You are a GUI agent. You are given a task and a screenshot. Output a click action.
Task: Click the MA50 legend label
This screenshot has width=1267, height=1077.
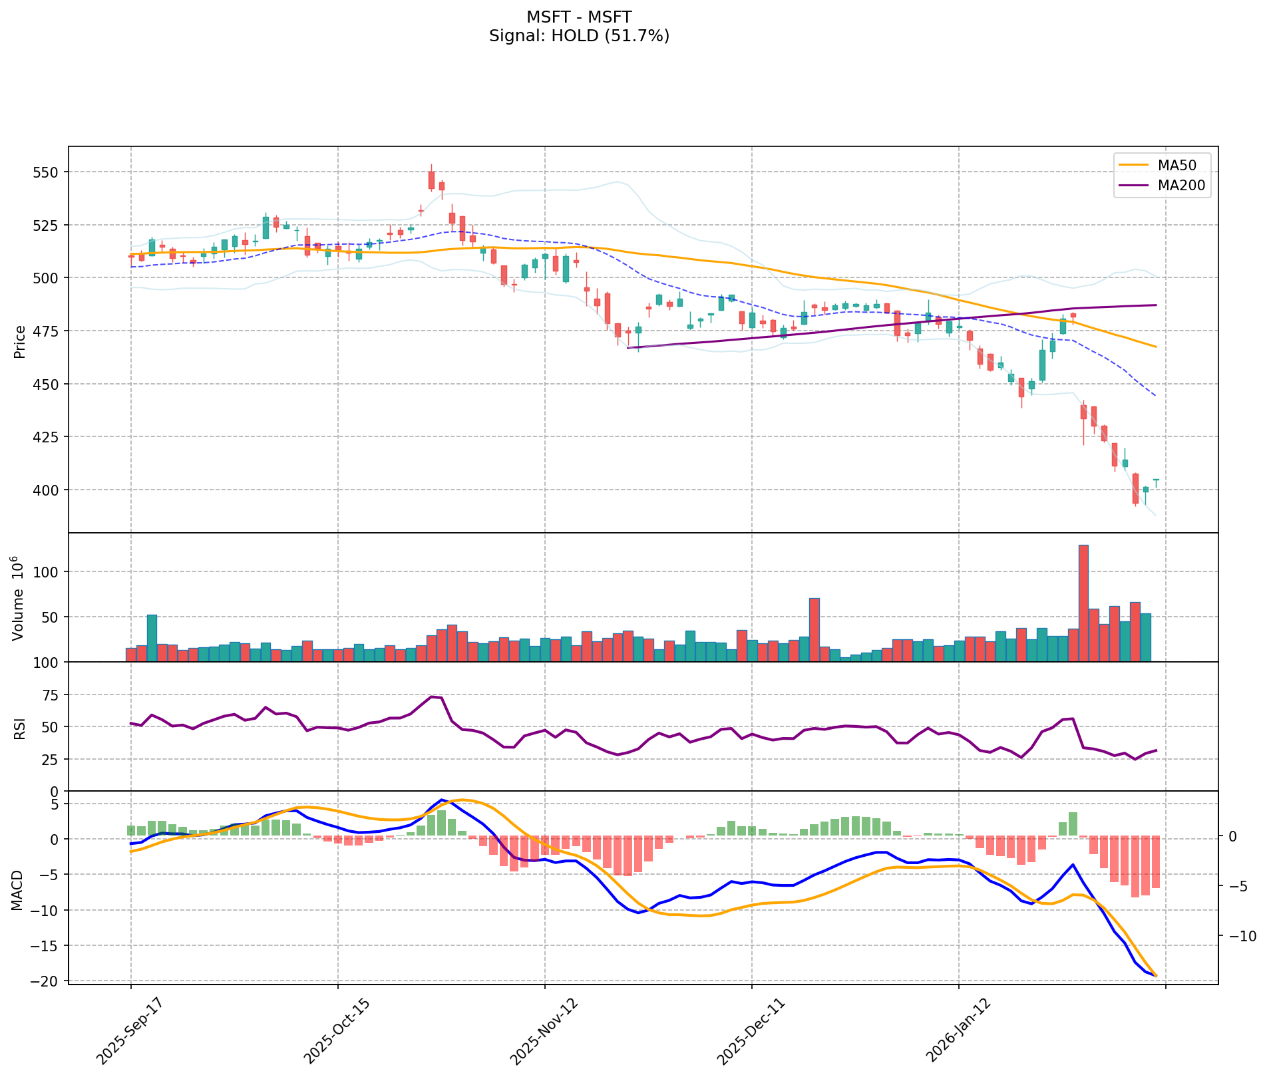click(1174, 164)
